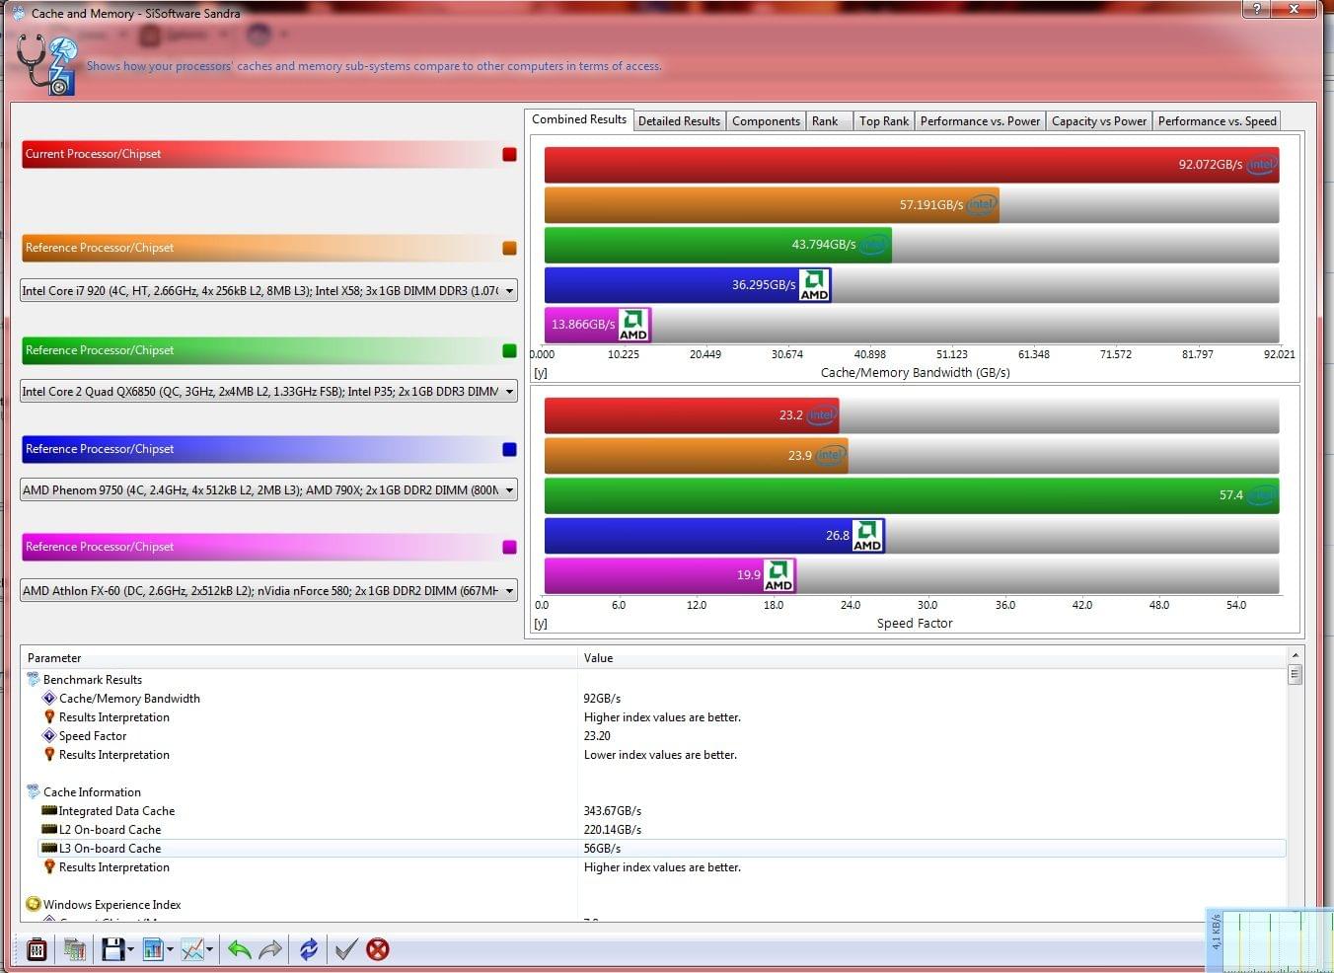The width and height of the screenshot is (1334, 973).
Task: Toggle the blue reference processor swatch
Action: coord(509,449)
